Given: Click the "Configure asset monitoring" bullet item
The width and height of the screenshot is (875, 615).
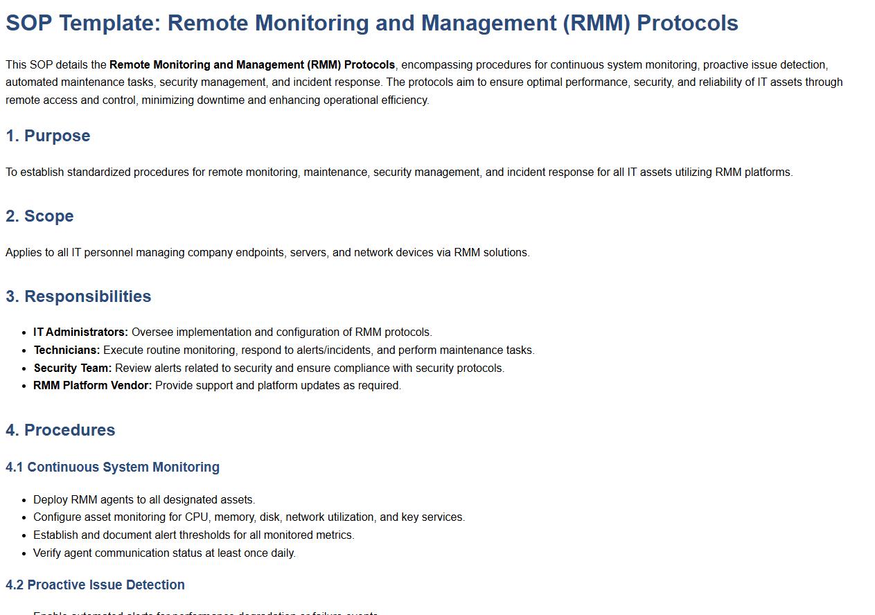Looking at the screenshot, I should point(249,517).
